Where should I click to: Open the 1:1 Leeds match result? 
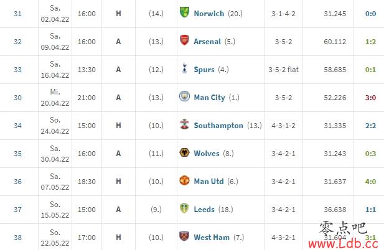click(370, 210)
